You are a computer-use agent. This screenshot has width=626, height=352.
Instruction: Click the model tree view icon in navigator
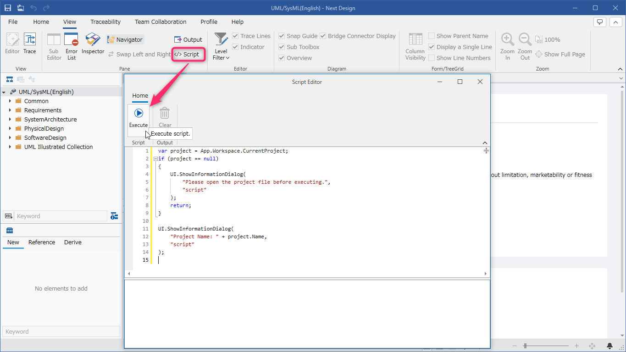(10, 79)
